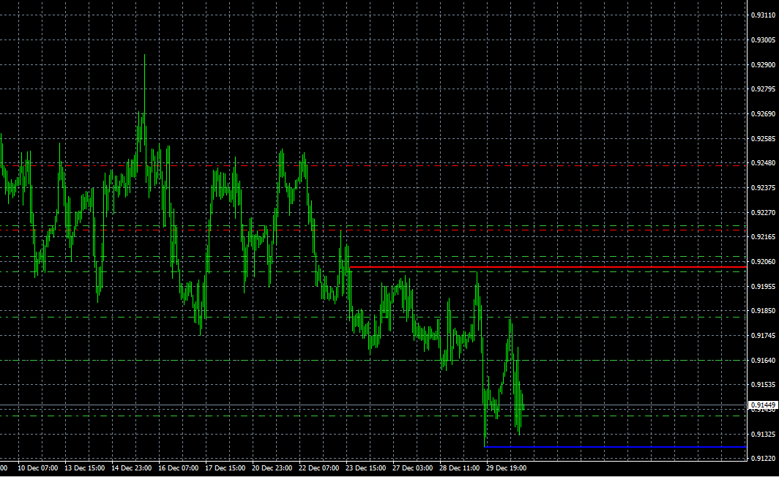This screenshot has width=779, height=477.
Task: Select the solid blue horizontal support line
Action: tap(615, 447)
